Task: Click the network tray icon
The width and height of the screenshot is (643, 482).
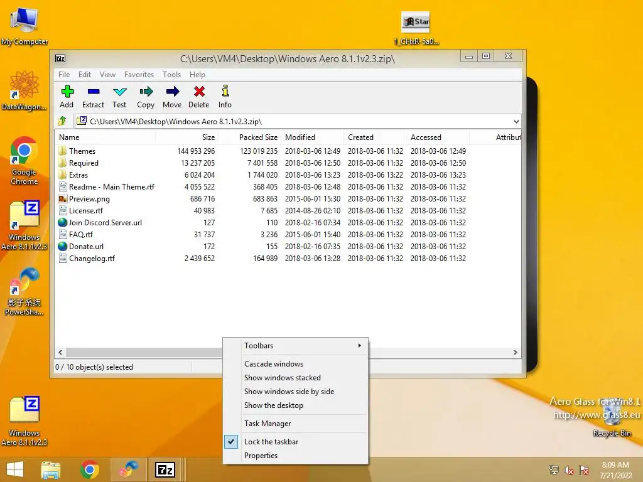Action: (554, 470)
